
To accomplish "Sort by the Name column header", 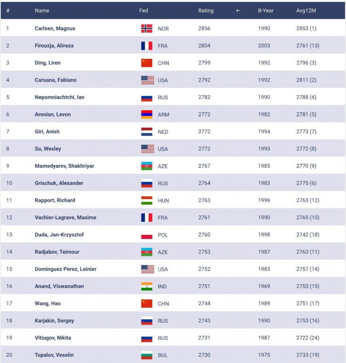I will (42, 10).
